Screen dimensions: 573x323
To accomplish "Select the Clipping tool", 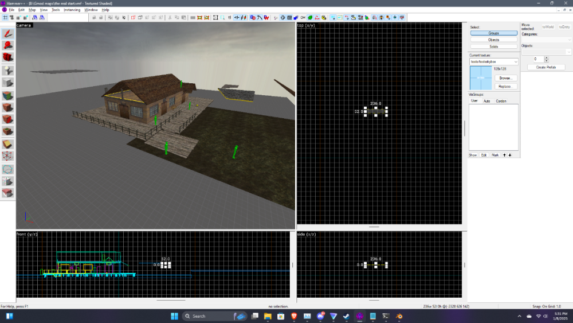I will pos(7,144).
